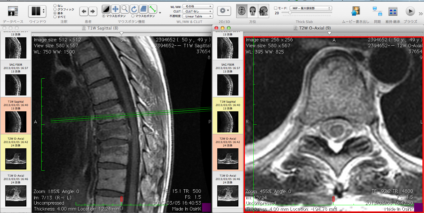Select the すべて annotation option
The image size is (424, 213).
(x=55, y=17)
